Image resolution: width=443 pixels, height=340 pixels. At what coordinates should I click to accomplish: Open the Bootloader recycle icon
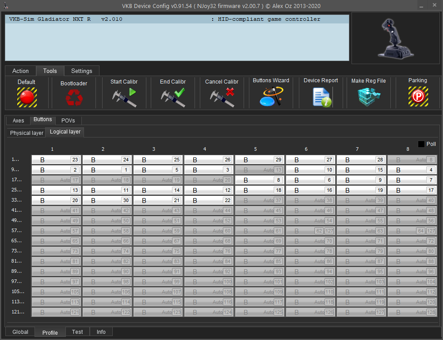[x=73, y=97]
